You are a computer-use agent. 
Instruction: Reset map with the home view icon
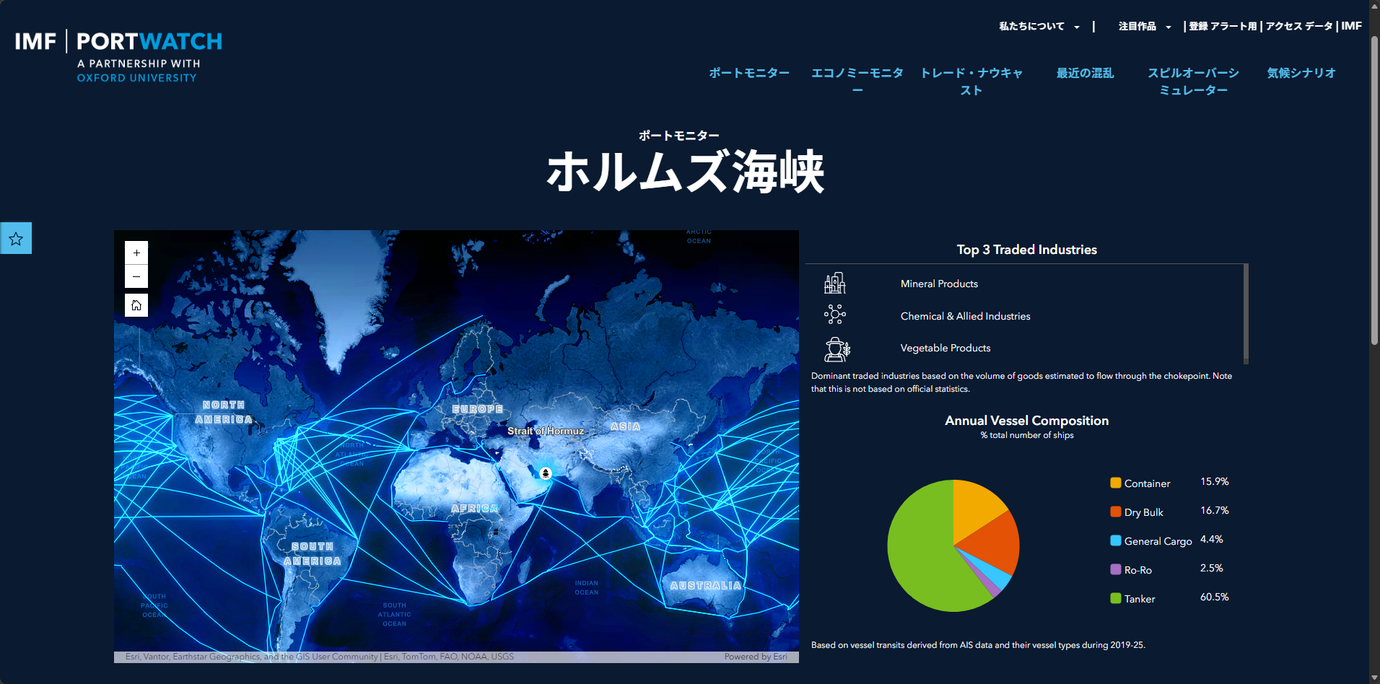(136, 305)
